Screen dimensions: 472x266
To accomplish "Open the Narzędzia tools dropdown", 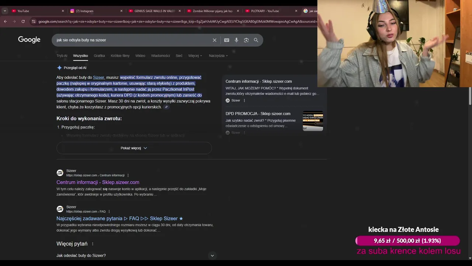I will click(218, 56).
